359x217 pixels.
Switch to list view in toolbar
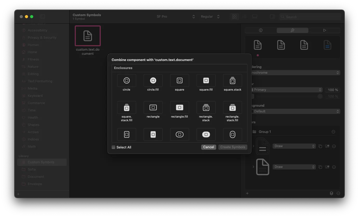[244, 17]
